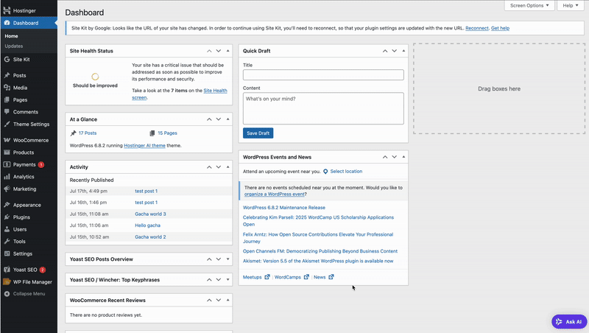Click the Collapse Menu arrow icon
Viewport: 589px width, 333px height.
[x=7, y=294]
